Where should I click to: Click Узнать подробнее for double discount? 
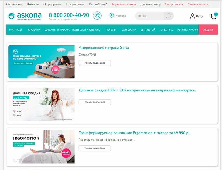(x=95, y=102)
